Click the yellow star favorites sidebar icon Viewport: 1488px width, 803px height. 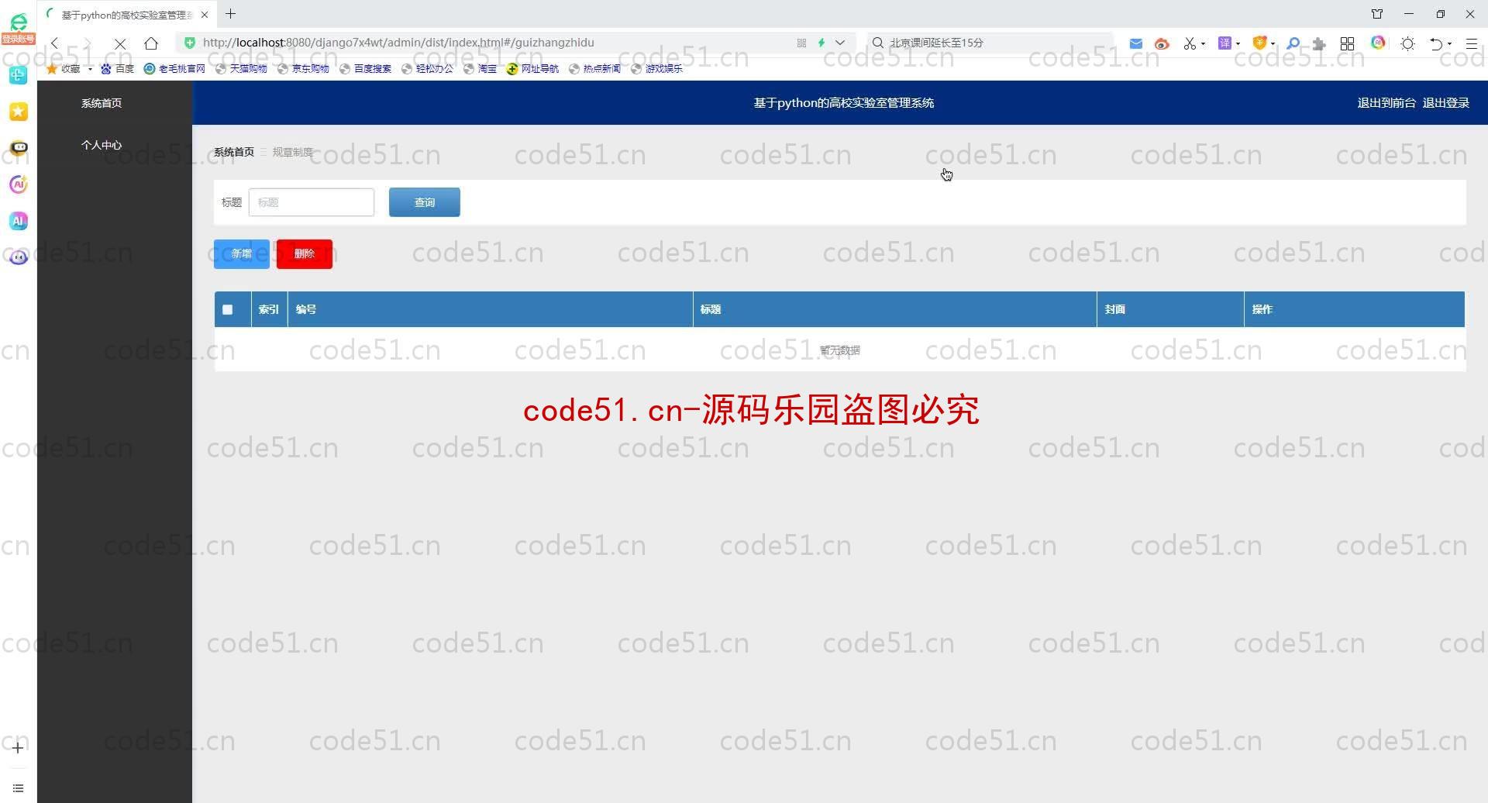19,112
